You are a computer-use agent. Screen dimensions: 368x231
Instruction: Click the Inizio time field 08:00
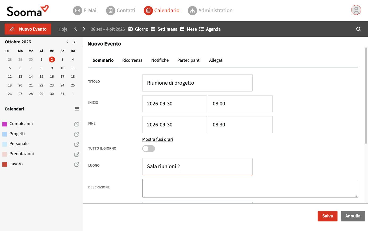pyautogui.click(x=240, y=104)
